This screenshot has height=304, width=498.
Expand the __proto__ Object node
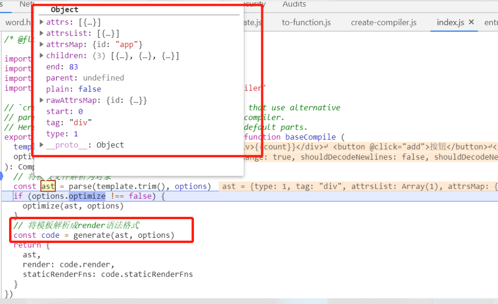tap(42, 145)
